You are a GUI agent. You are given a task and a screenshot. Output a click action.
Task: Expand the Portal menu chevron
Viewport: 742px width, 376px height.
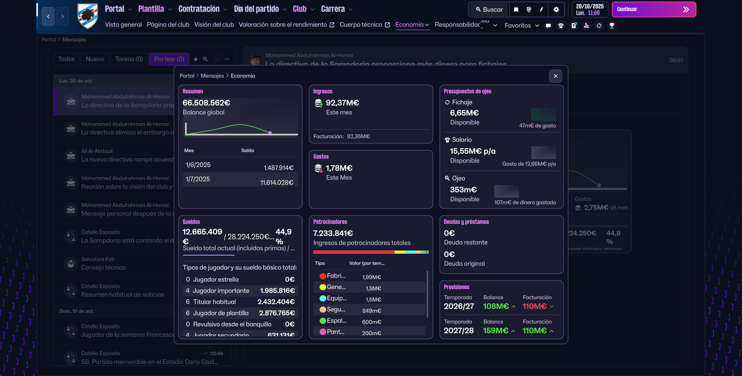pyautogui.click(x=130, y=9)
